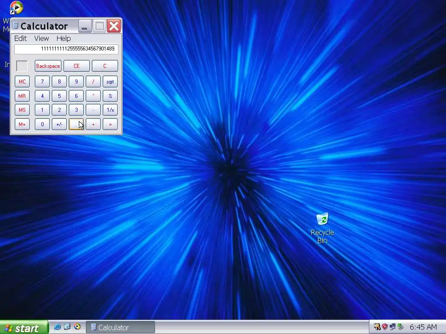
Task: Open the red security shield tray icon
Action: [385, 327]
